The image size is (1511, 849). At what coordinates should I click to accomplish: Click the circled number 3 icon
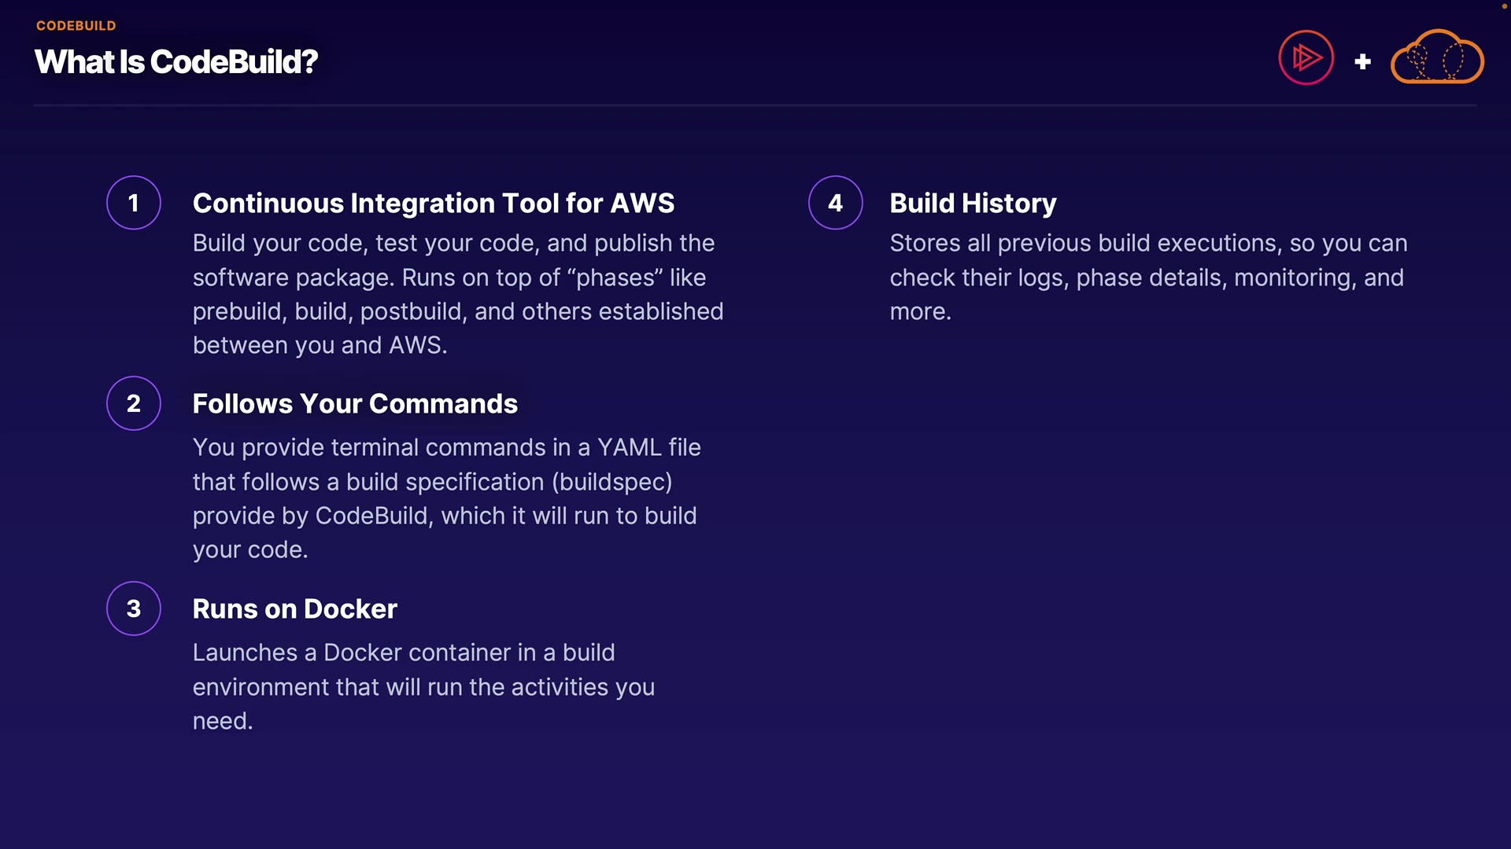[x=134, y=608]
